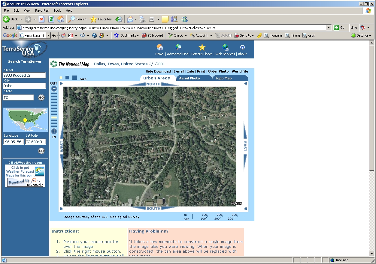Open the browser History icon
The height and width of the screenshot is (264, 376).
pyautogui.click(x=119, y=19)
